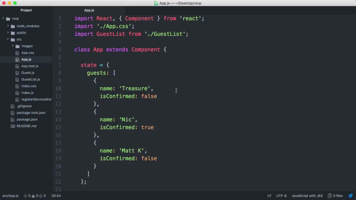Viewport: 356px width, 200px height.
Task: Expand the public folder
Action: click(x=8, y=33)
